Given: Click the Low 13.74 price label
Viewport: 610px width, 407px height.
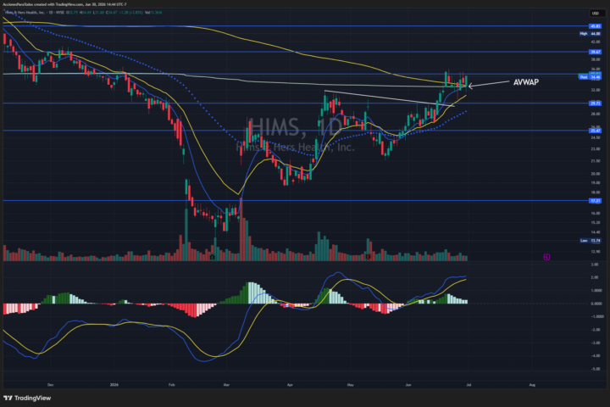Looking at the screenshot, I should coord(591,241).
